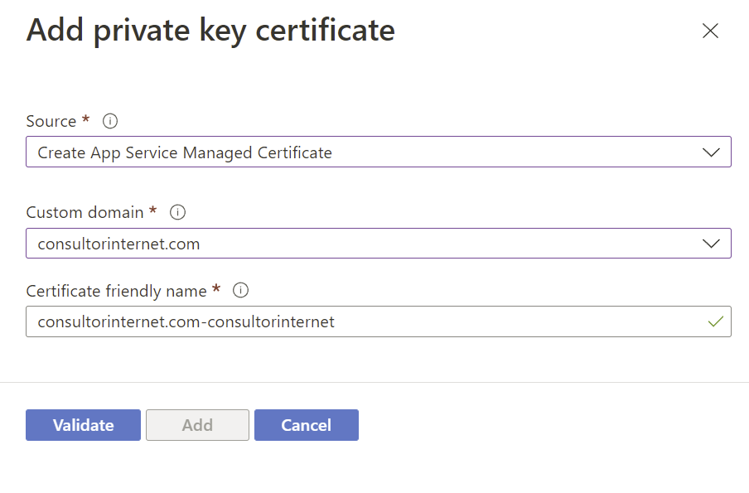Show info tooltip for Source field
Image resolution: width=749 pixels, height=493 pixels.
pyautogui.click(x=110, y=121)
